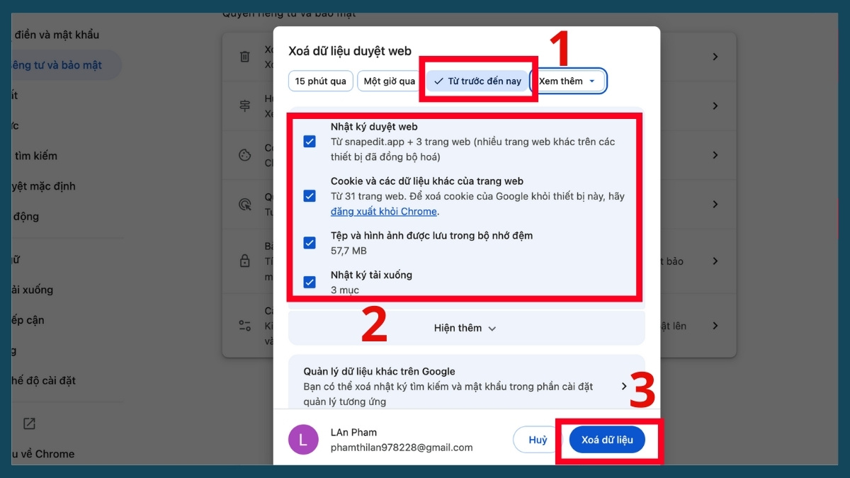Uncheck Nhật ký tải xuống

pos(309,282)
